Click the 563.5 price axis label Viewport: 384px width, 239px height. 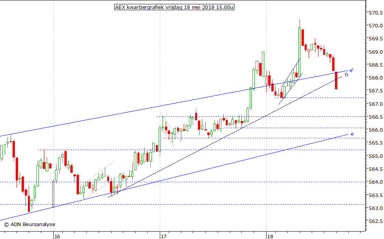click(376, 195)
